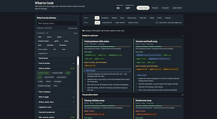
Task: Click the × on the onion basket chip
Action: point(70,41)
